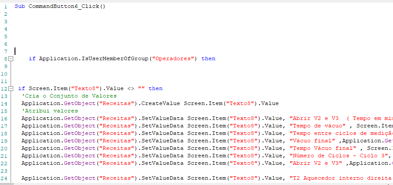Image resolution: width=393 pixels, height=185 pixels.
Task: Click the "Operadores" string in the code
Action: click(175, 59)
